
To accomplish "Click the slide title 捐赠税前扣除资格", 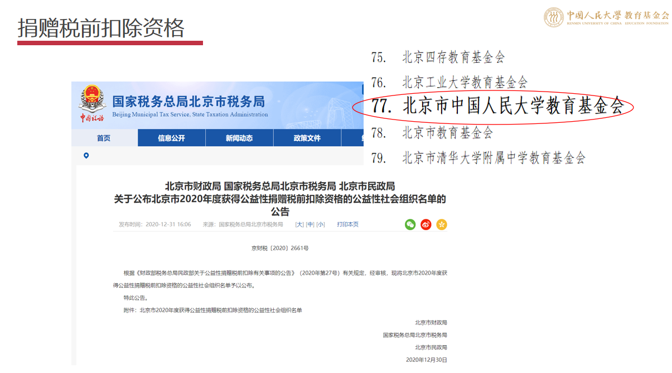I will [x=101, y=27].
